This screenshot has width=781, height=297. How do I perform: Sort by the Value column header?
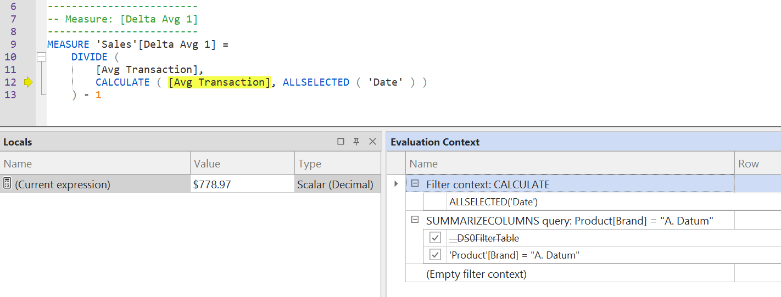[242, 164]
